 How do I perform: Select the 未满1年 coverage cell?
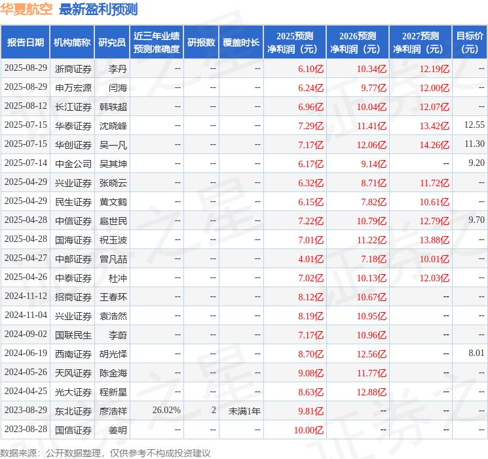pos(244,411)
